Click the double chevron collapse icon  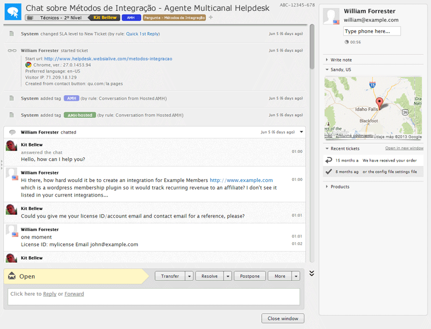(x=311, y=274)
